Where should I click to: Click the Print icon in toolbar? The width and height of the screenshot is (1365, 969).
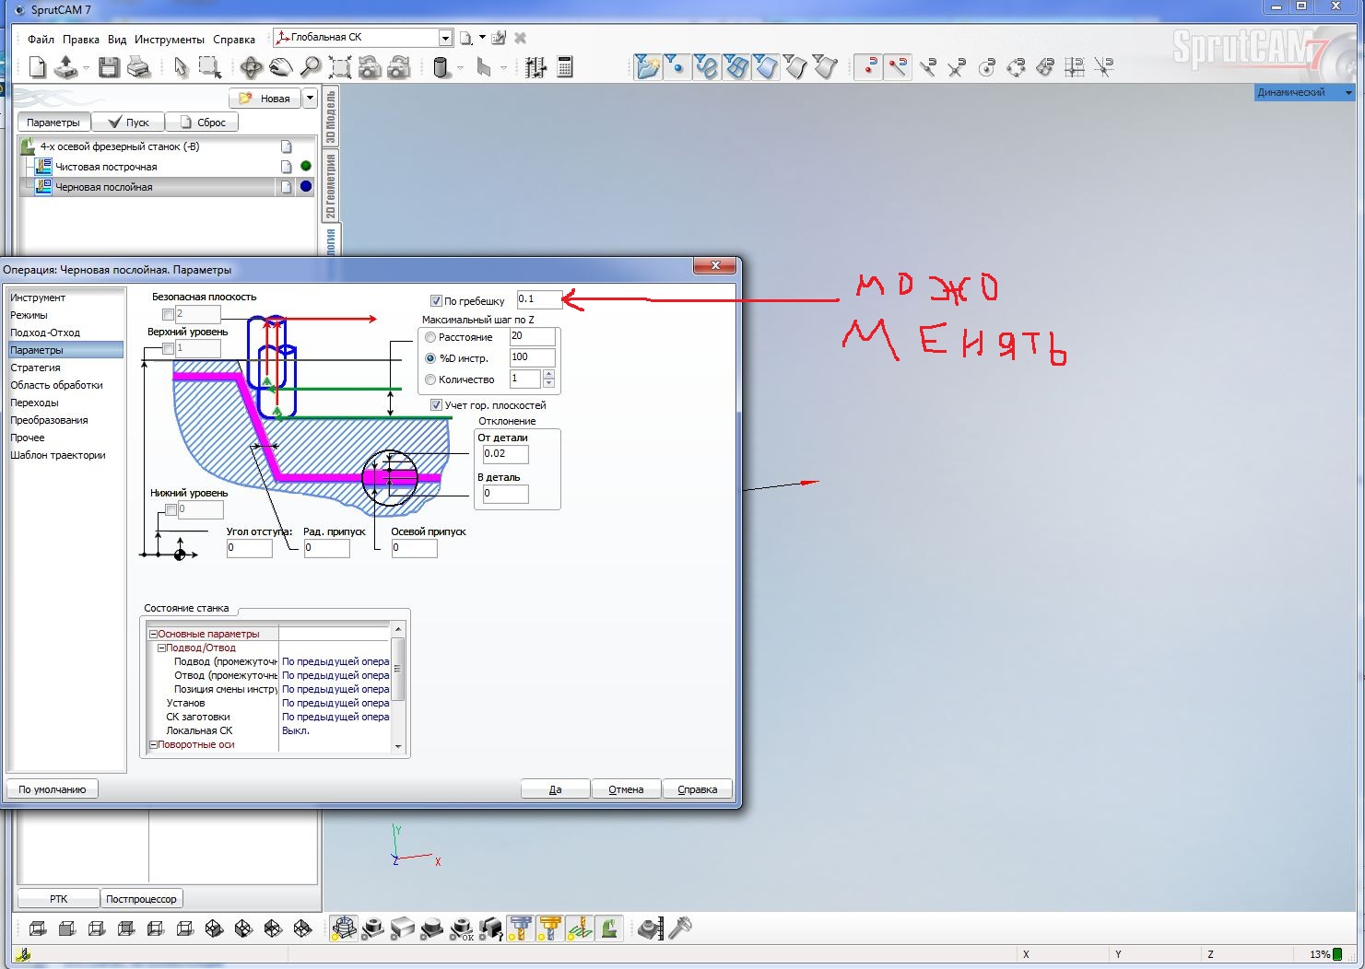pyautogui.click(x=138, y=67)
